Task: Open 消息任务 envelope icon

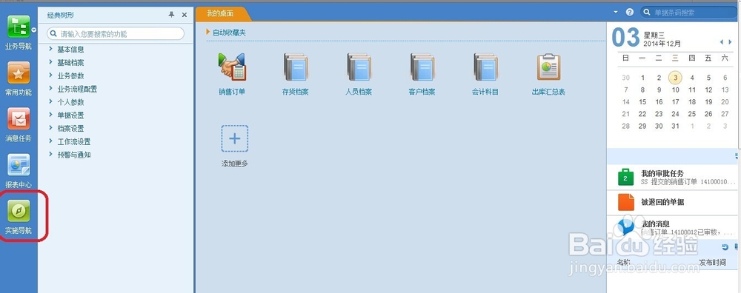Action: coord(19,118)
